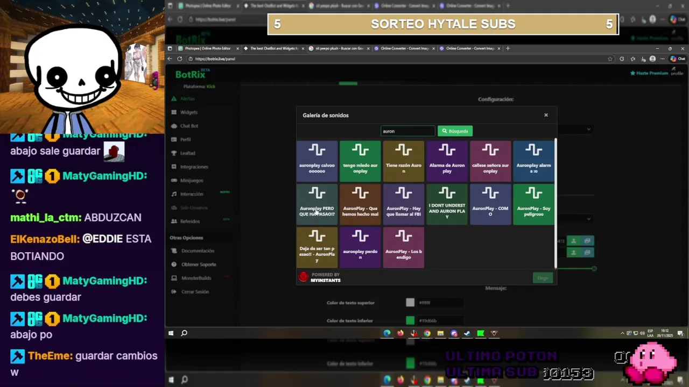Click the sound search field containing 'auron'

coord(407,131)
